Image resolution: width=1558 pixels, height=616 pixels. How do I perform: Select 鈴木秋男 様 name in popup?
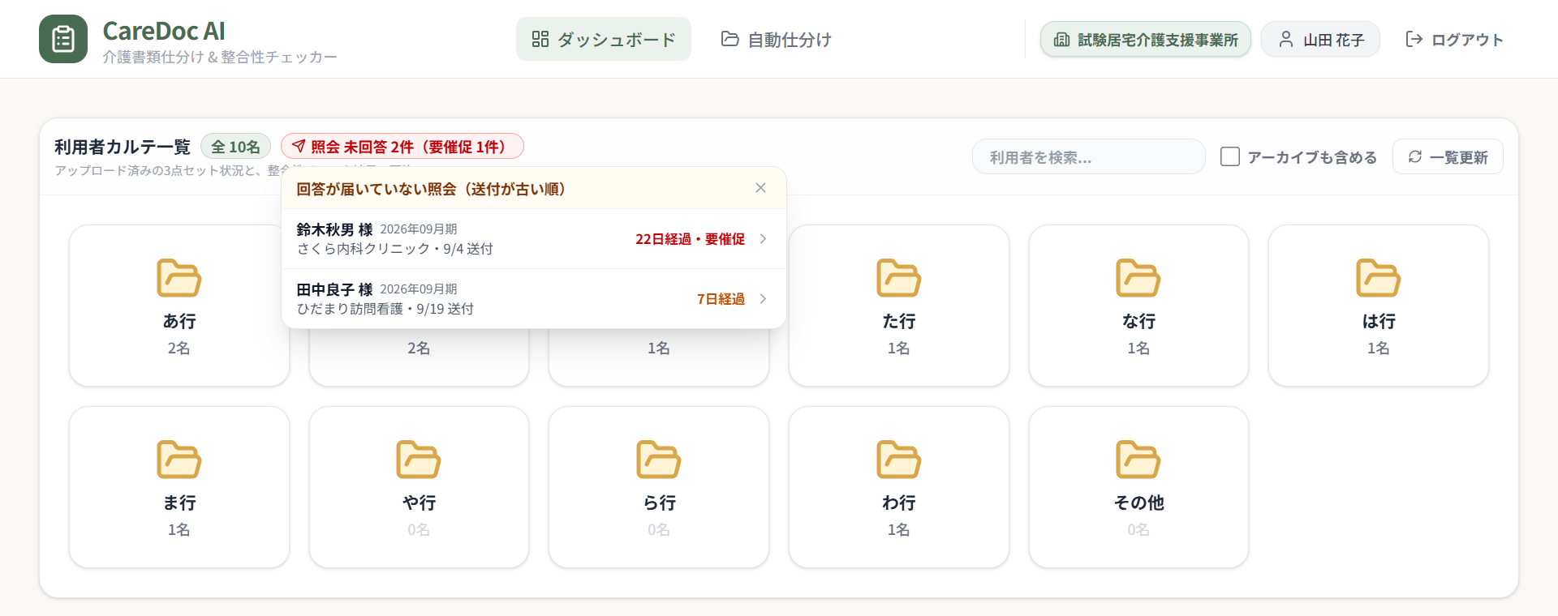click(334, 229)
